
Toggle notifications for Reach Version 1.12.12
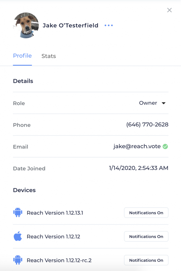click(x=146, y=236)
